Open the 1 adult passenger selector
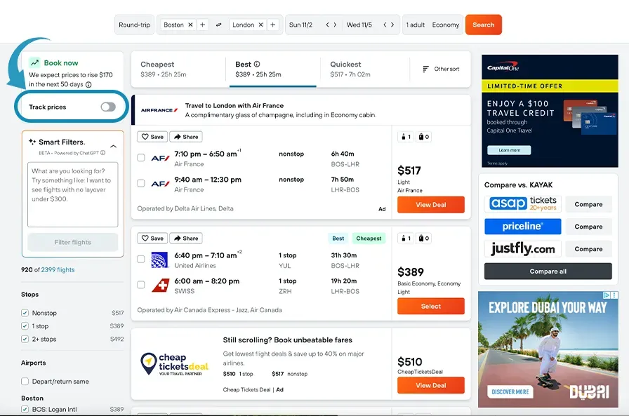 pos(416,24)
